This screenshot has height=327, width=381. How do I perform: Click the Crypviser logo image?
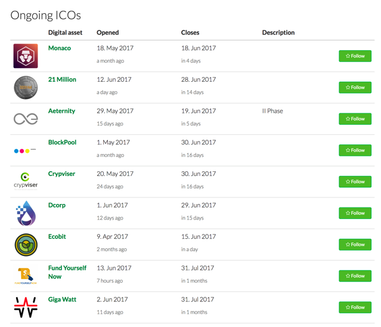[26, 181]
